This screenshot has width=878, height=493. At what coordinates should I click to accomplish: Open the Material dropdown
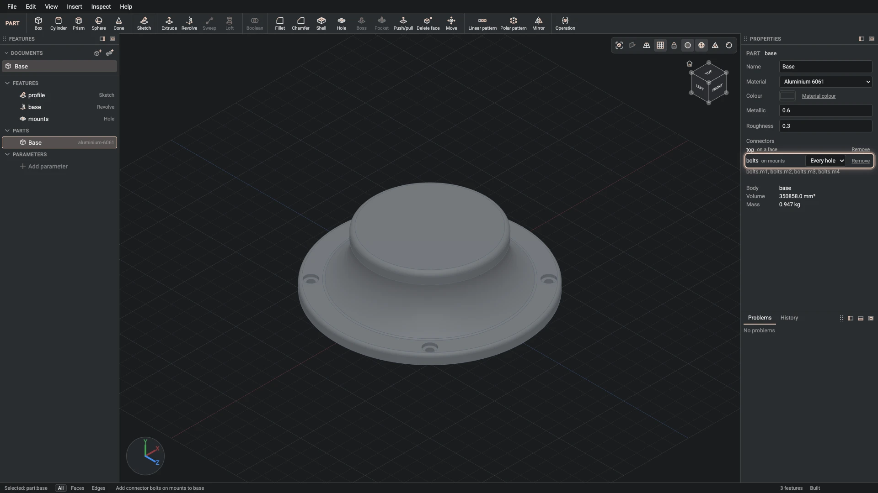point(825,82)
